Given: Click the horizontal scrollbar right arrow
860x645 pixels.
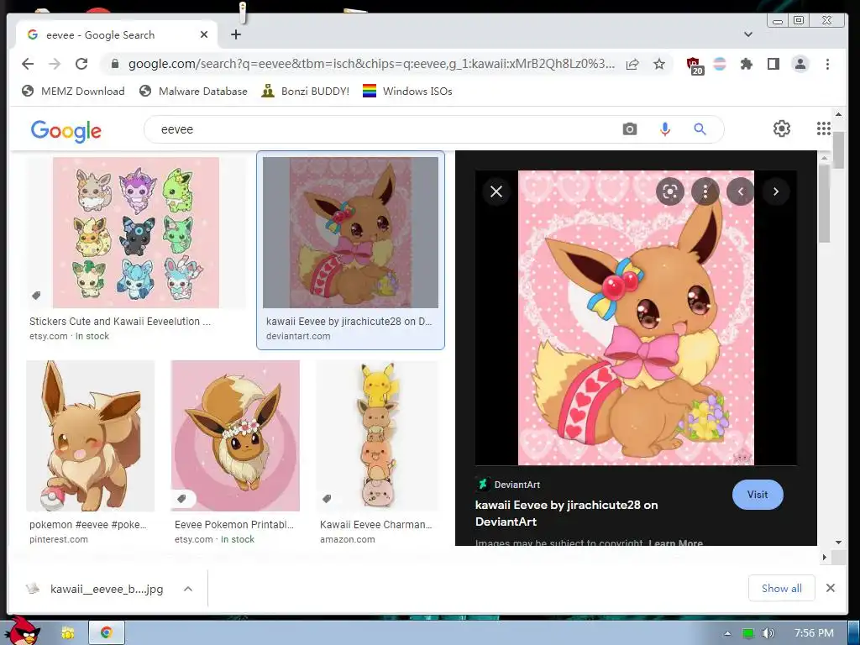Looking at the screenshot, I should pyautogui.click(x=824, y=558).
